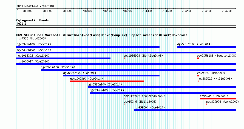Viewport: 244px width, 129px height.
Task: Click the 4q21.1 cytogenetic band line
Action: coord(126,27)
